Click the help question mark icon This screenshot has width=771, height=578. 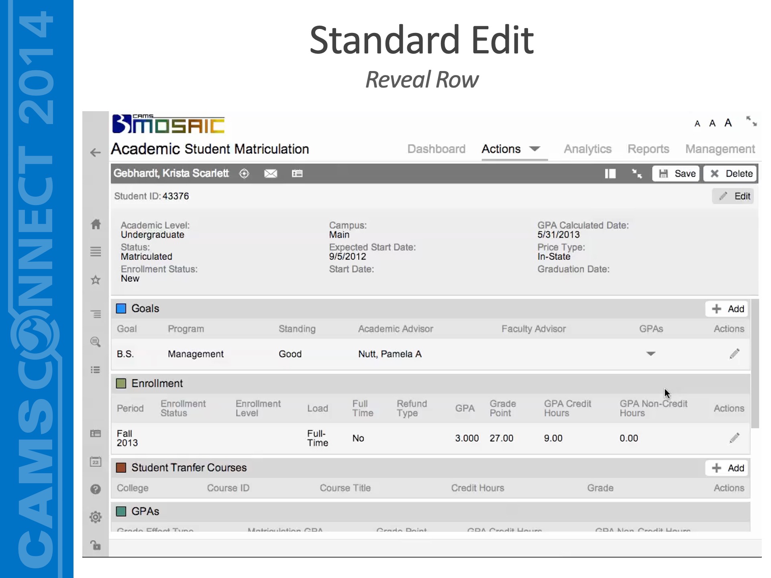point(96,489)
